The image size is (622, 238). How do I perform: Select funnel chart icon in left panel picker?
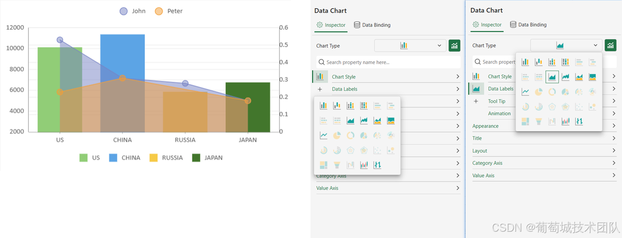(x=337, y=165)
